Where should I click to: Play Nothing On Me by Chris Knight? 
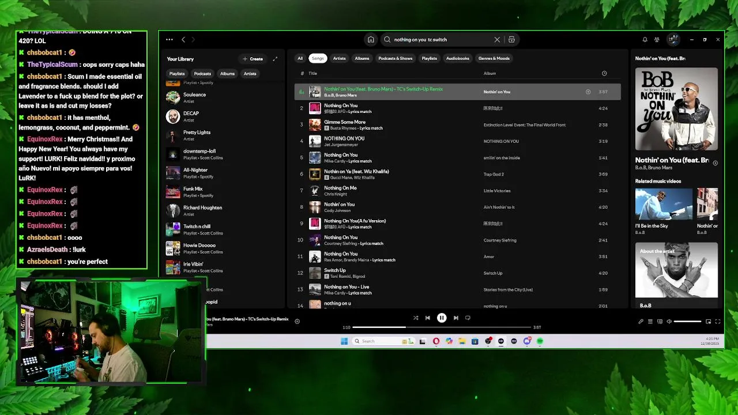coord(458,190)
